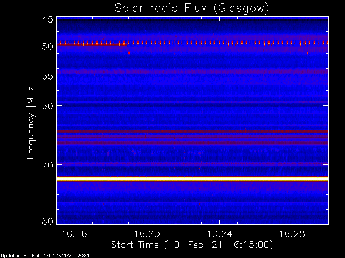Click the '80' frequency tick label
Image resolution: width=345 pixels, height=258 pixels.
point(47,221)
